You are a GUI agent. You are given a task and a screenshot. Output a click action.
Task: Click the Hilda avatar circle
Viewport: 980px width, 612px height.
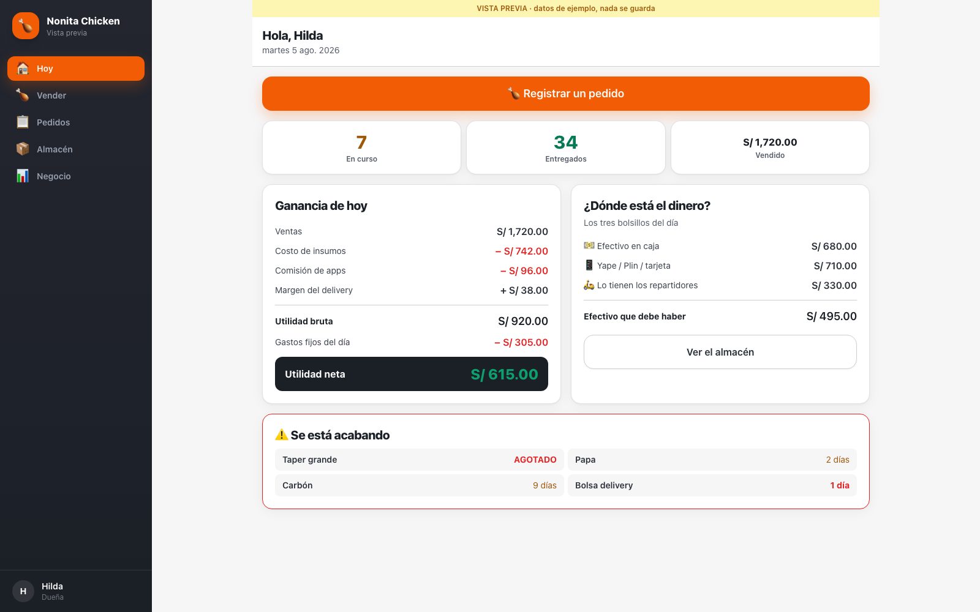23,591
